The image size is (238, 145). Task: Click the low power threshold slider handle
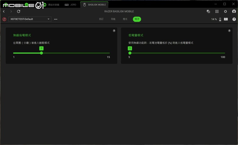coord(130,53)
